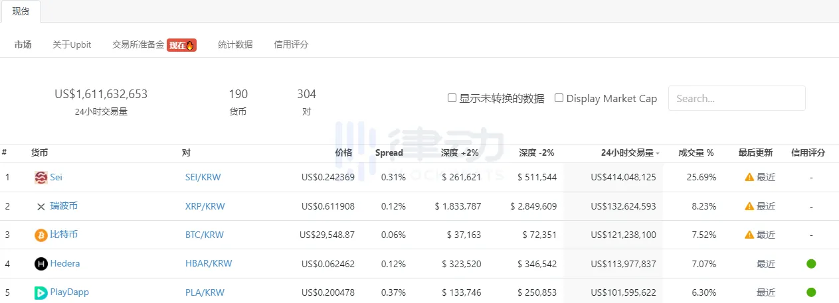This screenshot has width=839, height=303.
Task: Click the green PlayDapp logo icon
Action: tap(41, 292)
